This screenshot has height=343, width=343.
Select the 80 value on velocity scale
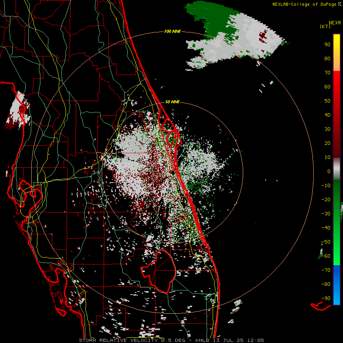327,58
